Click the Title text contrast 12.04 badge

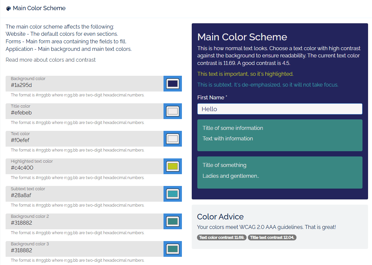click(x=272, y=237)
